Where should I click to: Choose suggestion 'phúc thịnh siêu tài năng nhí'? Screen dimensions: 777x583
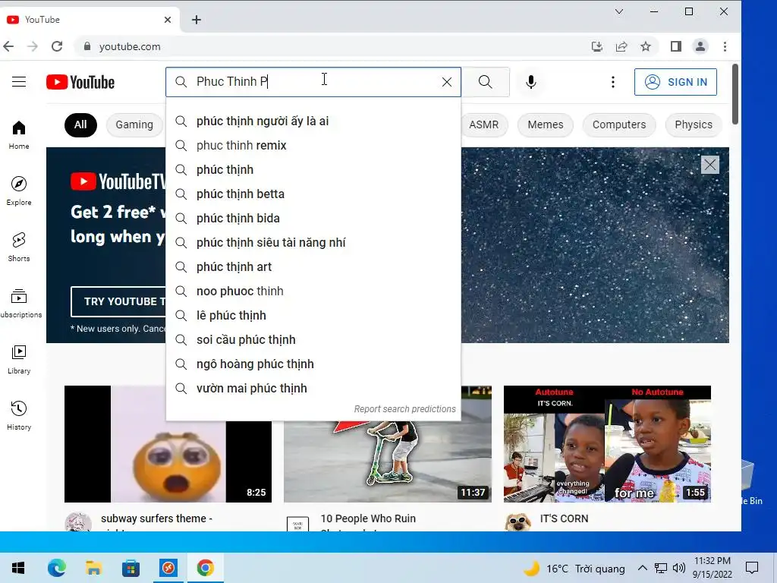click(313, 242)
